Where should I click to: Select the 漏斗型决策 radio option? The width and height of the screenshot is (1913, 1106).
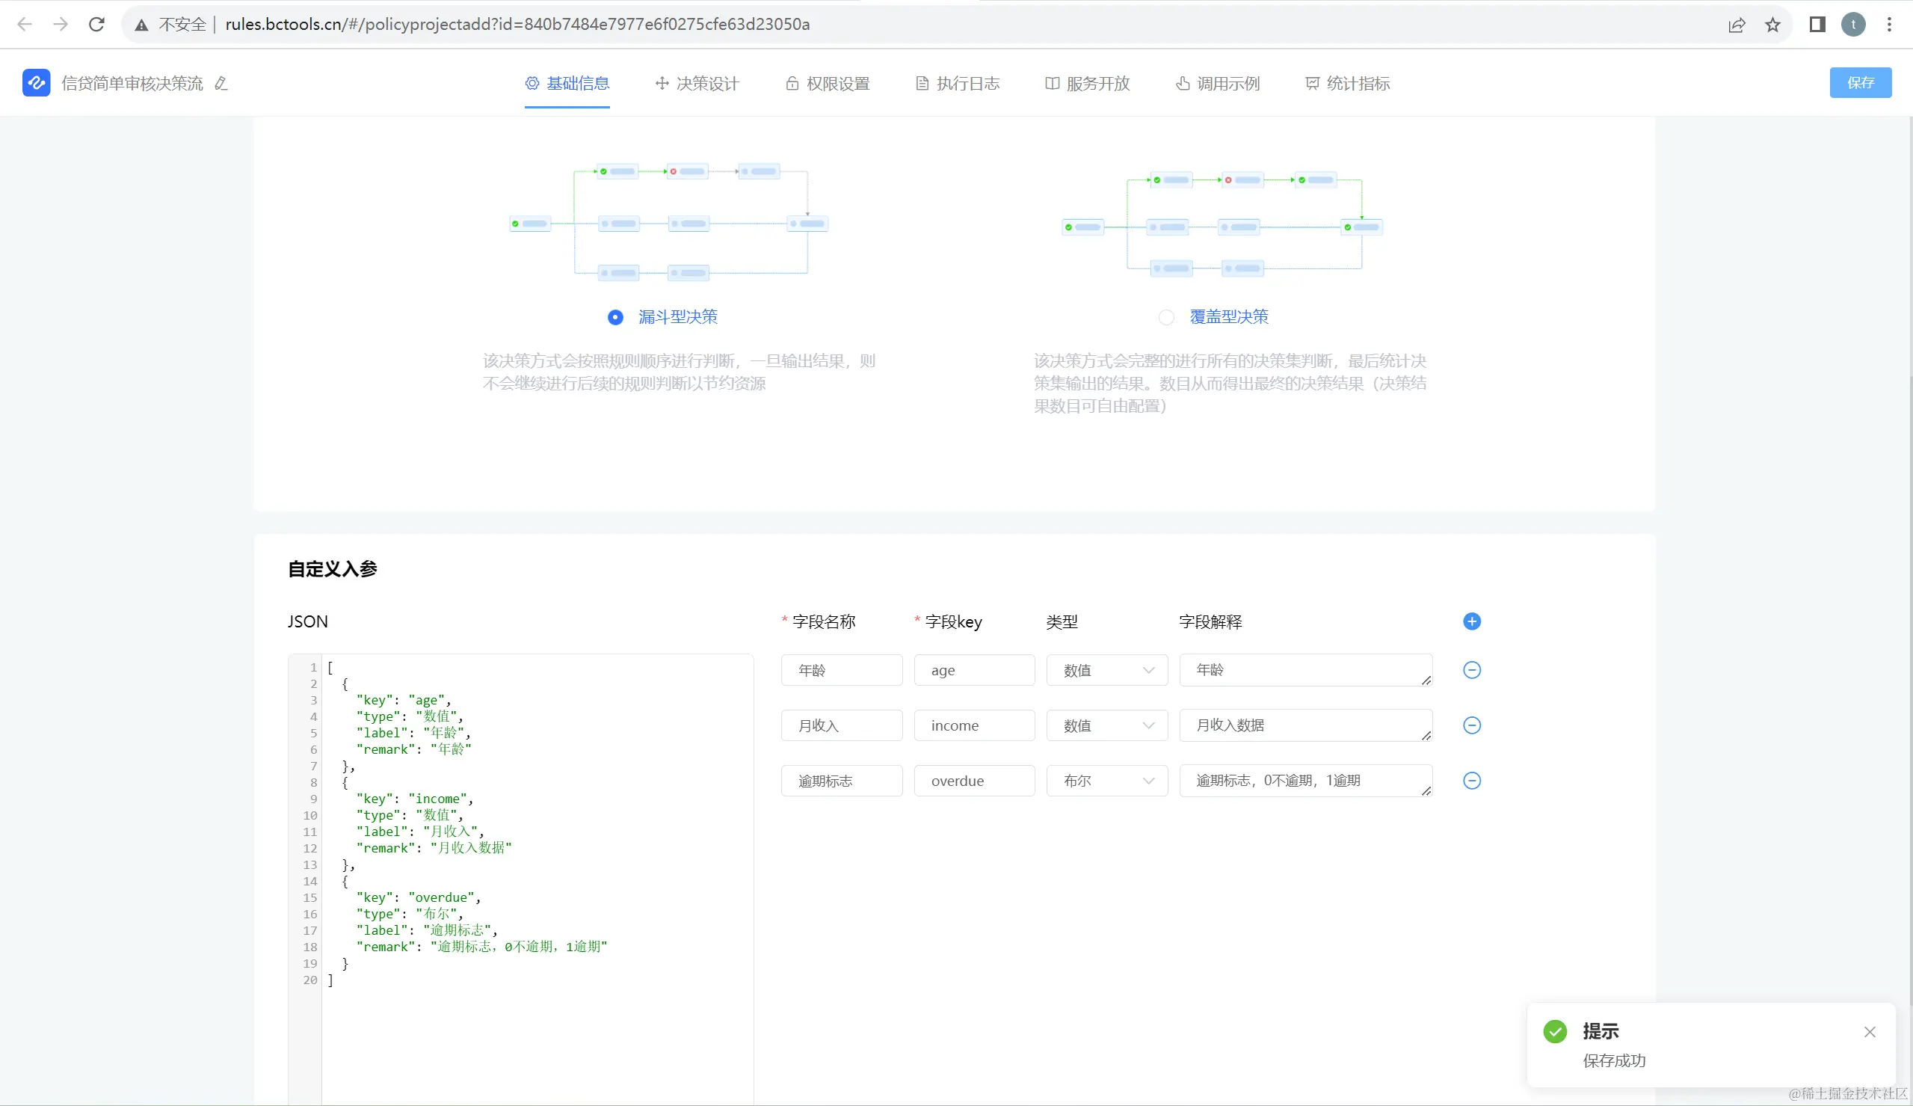coord(616,318)
